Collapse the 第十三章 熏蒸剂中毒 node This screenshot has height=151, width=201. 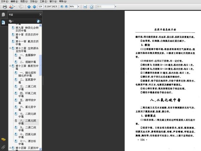click(x=10, y=66)
